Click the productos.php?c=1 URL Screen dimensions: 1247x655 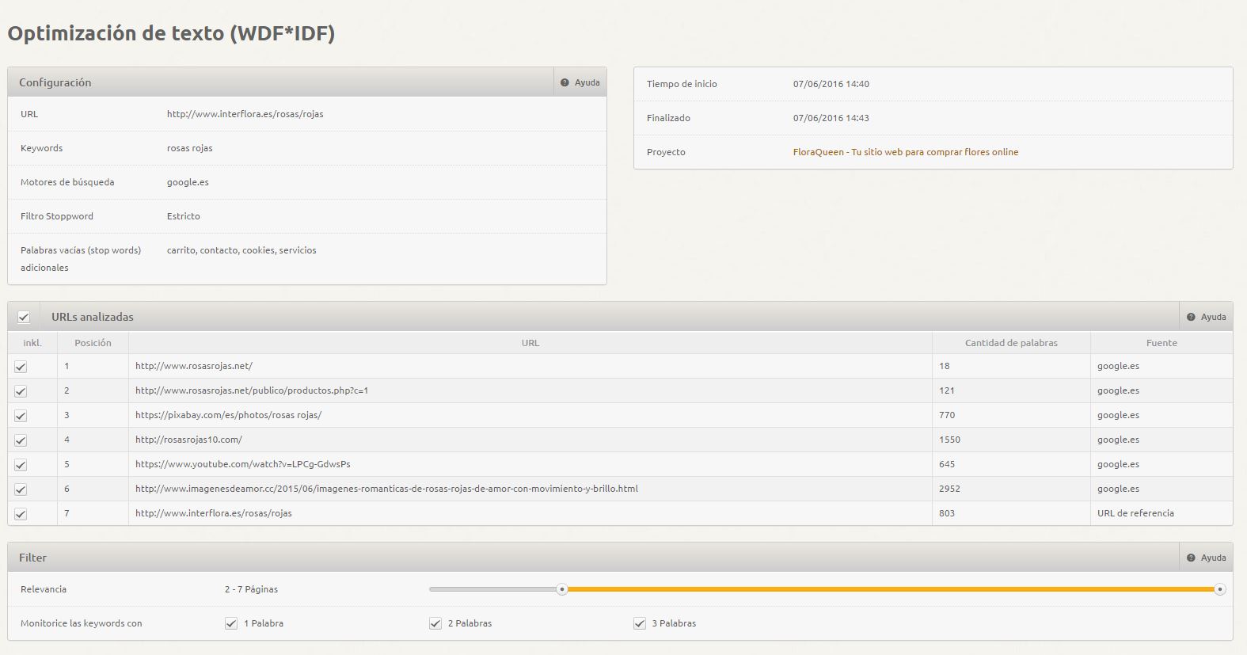252,390
